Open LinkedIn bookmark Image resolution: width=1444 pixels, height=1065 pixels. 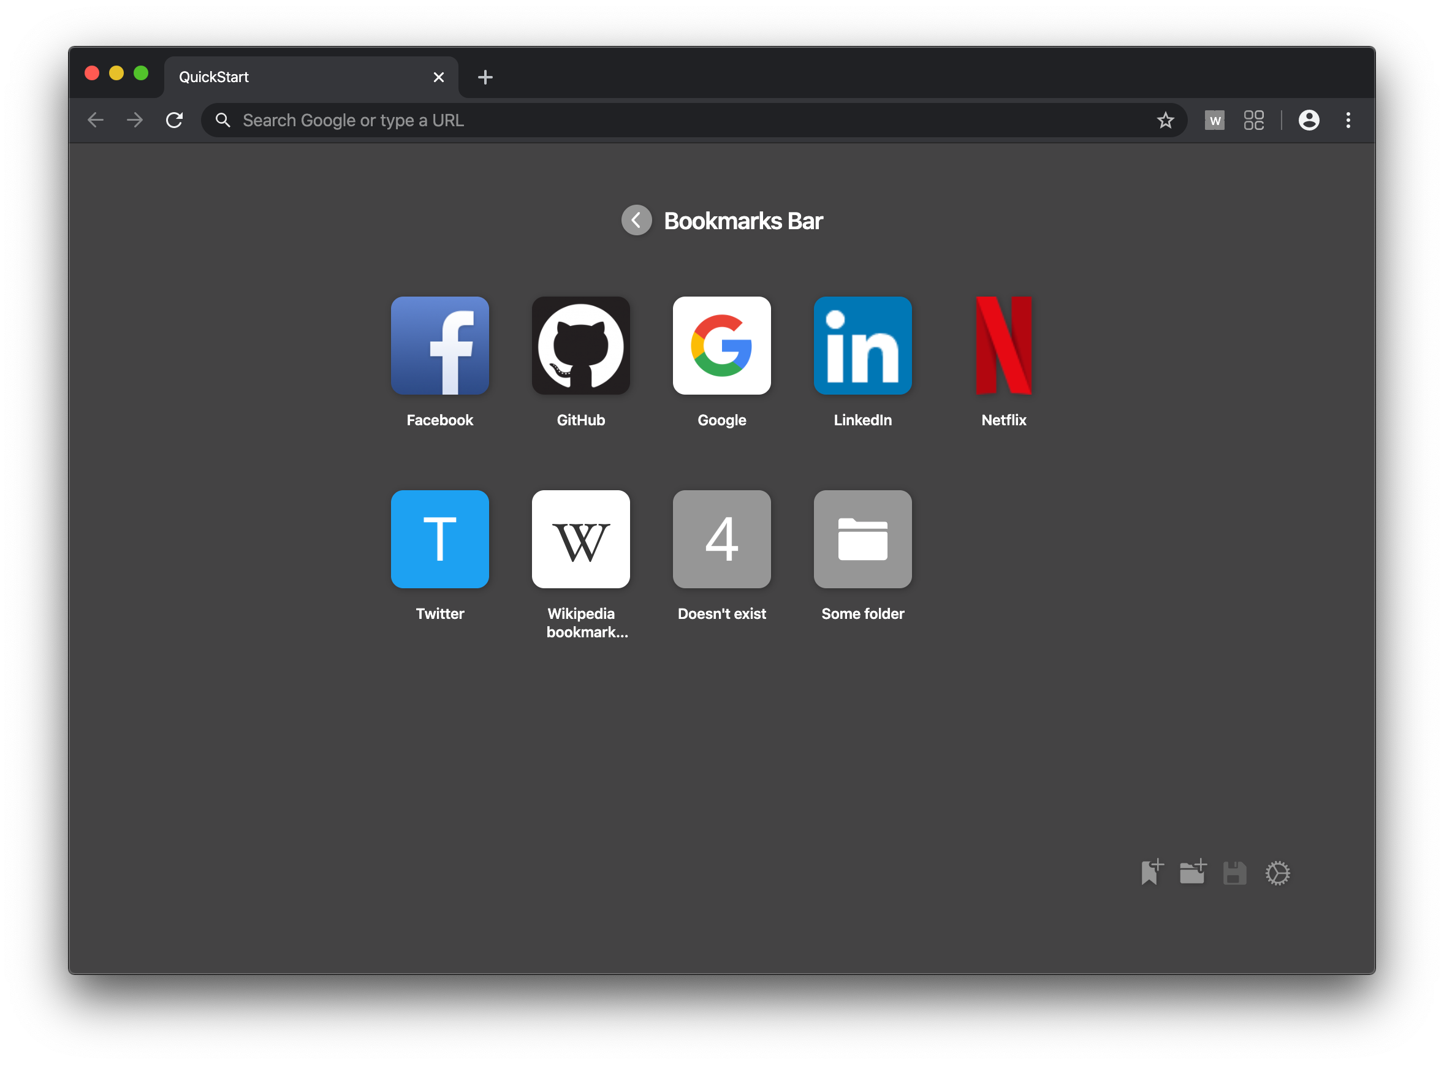(x=861, y=344)
